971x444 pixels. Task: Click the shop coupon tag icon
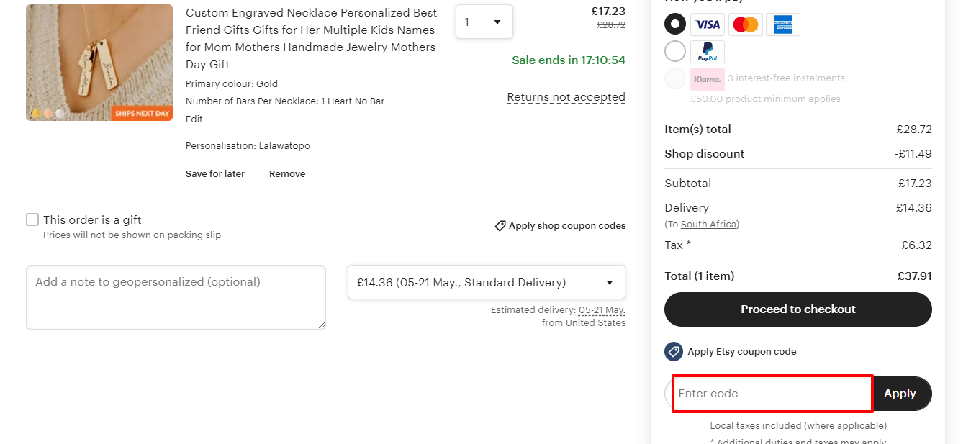point(500,226)
